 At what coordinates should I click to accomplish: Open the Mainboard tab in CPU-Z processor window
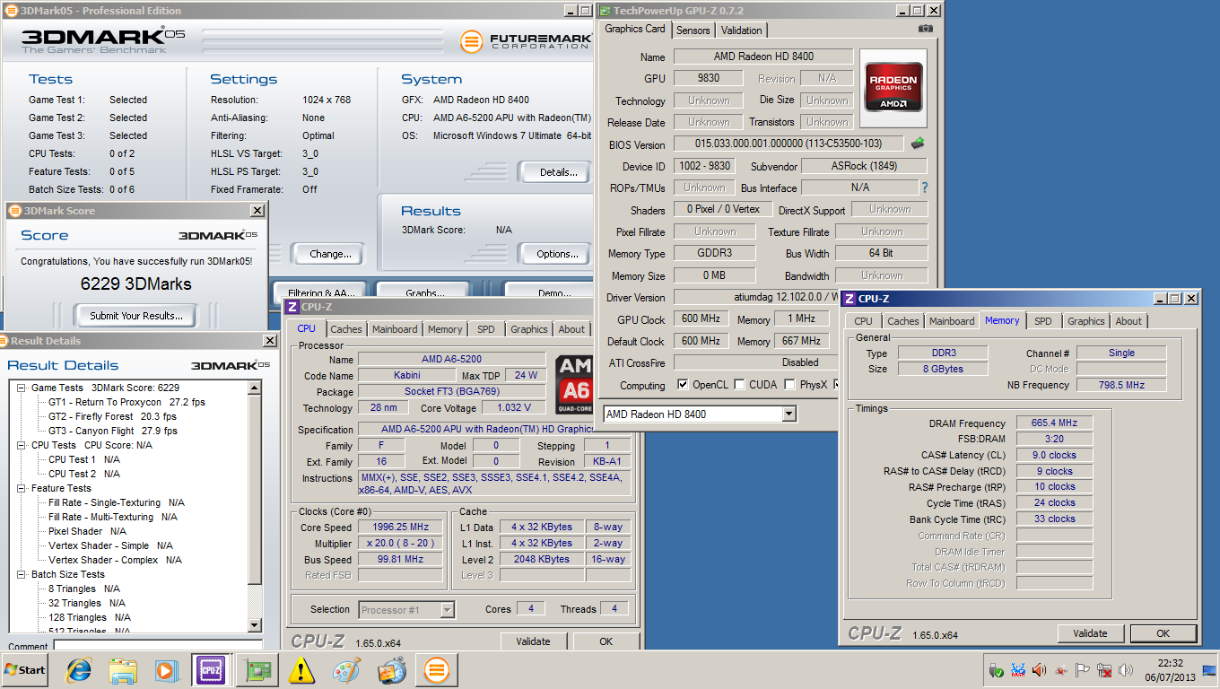click(395, 329)
